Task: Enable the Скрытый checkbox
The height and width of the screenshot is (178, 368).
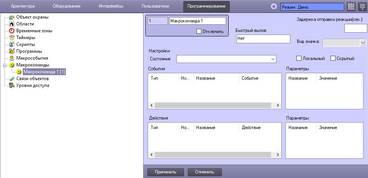Action: tap(333, 58)
